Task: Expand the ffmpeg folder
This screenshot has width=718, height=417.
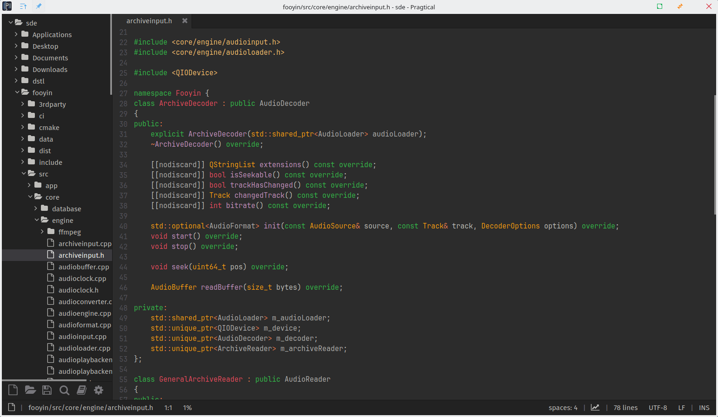Action: coord(42,232)
